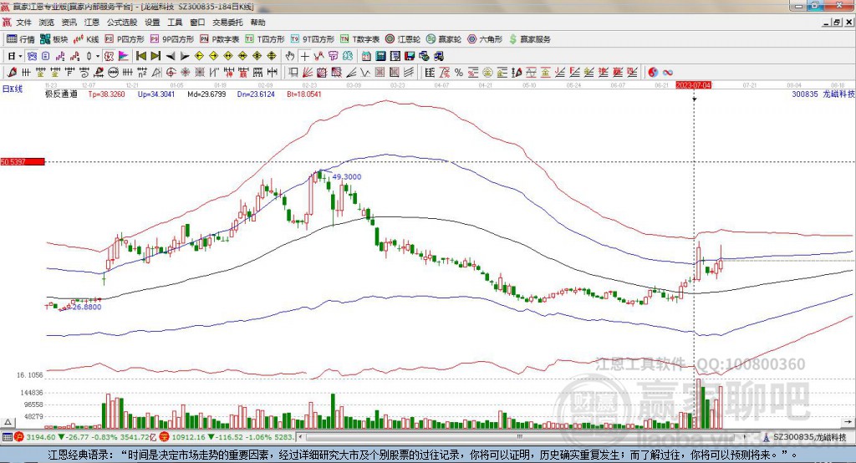This screenshot has height=463, width=856.
Task: Open the 江恩轮 Gann wheel tool
Action: pyautogui.click(x=403, y=39)
